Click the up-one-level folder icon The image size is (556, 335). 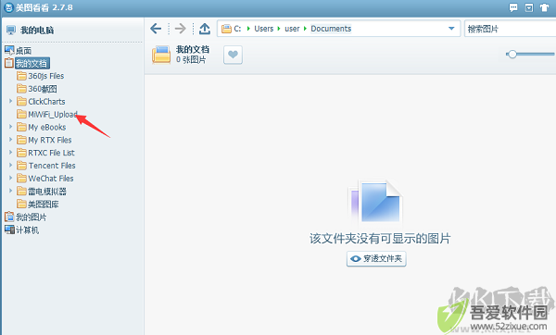pos(205,29)
